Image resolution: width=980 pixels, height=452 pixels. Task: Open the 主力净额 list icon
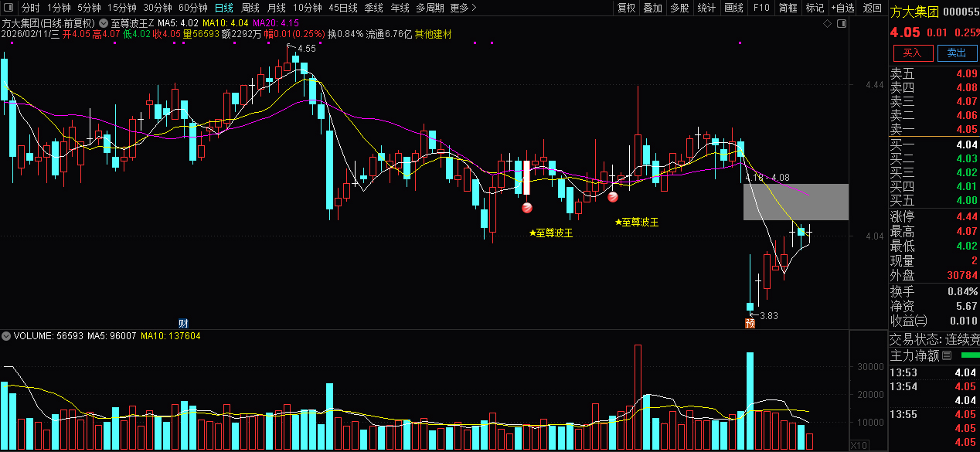point(947,355)
